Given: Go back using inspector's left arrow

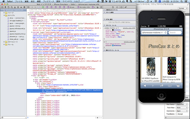Looking at the screenshot, I should [32, 7].
